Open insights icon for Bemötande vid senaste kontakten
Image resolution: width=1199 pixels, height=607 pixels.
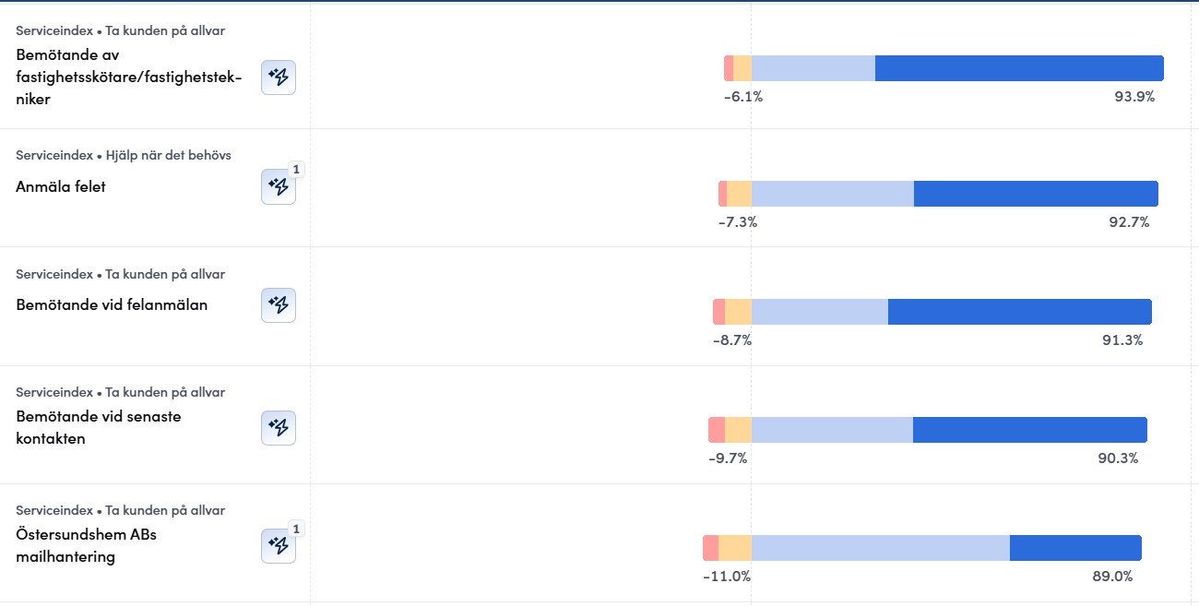[279, 428]
